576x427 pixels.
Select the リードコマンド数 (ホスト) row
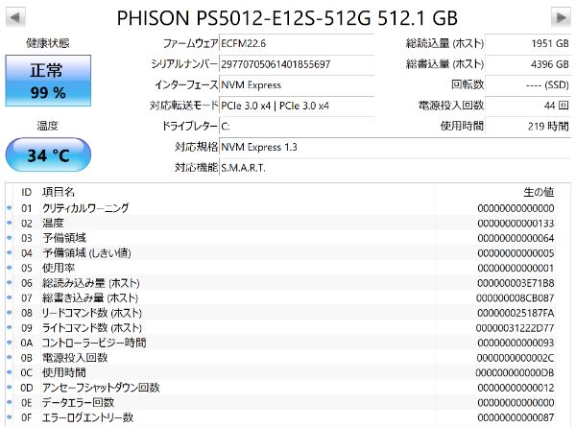[281, 313]
